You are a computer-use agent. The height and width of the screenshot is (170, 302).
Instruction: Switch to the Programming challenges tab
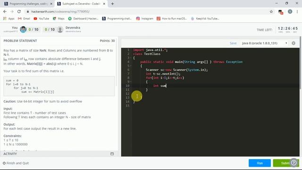28,4
